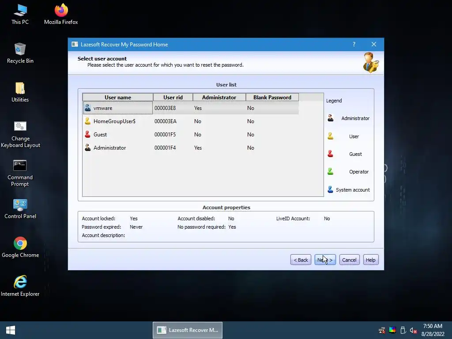
Task: Click the yellow User icon in Legend
Action: [330, 136]
